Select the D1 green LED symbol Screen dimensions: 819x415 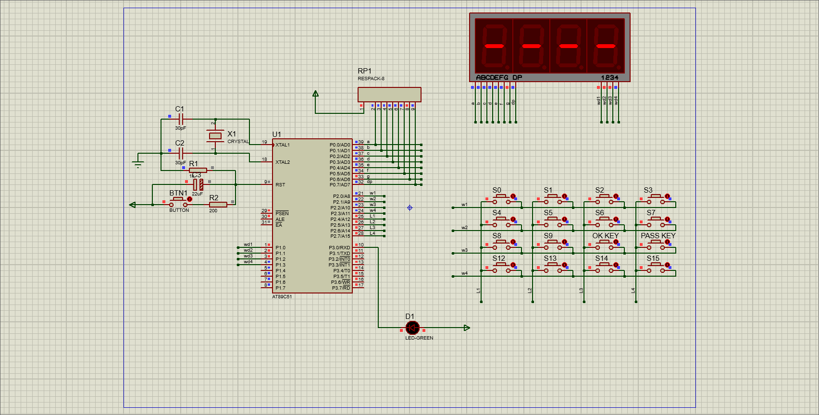pyautogui.click(x=412, y=328)
